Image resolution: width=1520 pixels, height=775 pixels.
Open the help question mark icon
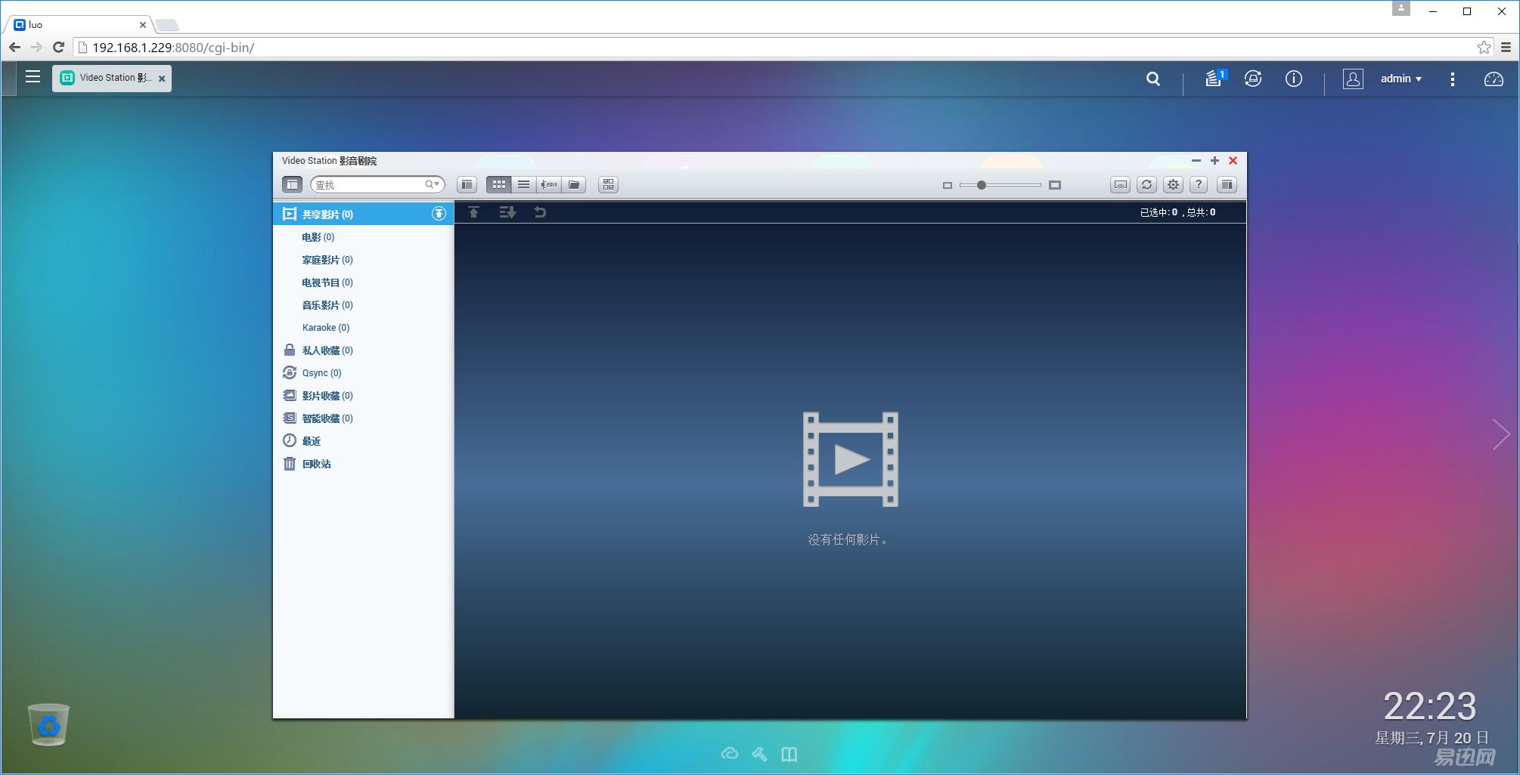tap(1198, 184)
